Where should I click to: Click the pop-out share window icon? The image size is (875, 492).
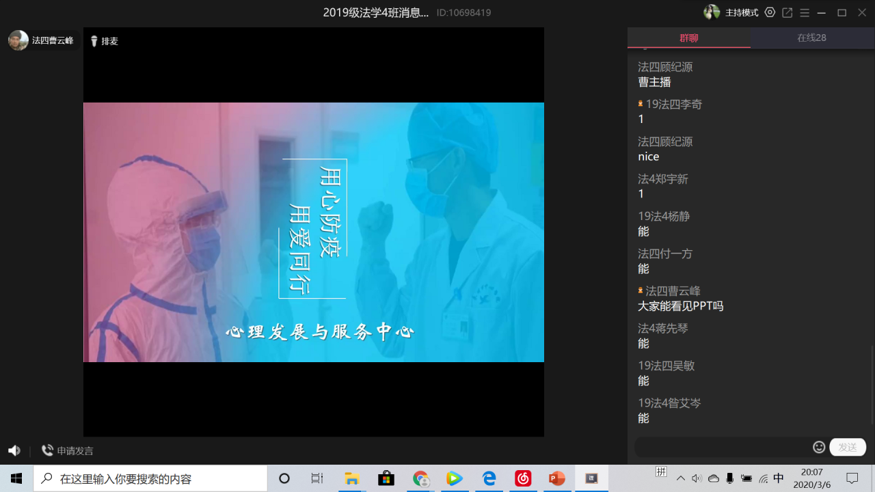pyautogui.click(x=787, y=12)
